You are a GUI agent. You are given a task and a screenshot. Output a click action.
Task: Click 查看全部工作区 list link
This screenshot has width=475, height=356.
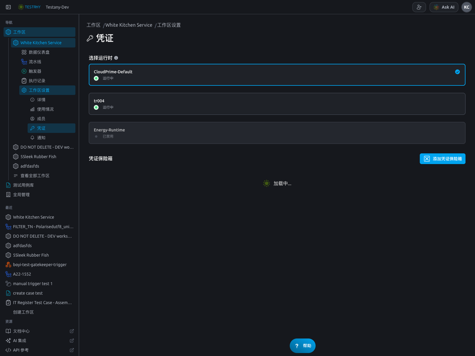(x=43, y=176)
